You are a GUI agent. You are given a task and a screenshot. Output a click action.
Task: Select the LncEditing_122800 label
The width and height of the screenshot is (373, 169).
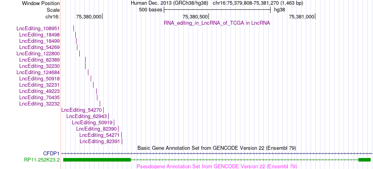point(38,53)
